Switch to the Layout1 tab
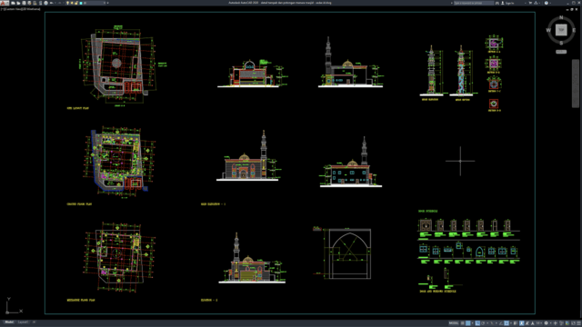582x327 pixels. 23,322
